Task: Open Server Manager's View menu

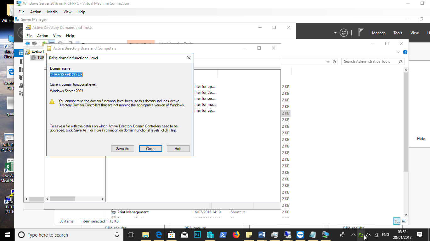Action: point(415,33)
